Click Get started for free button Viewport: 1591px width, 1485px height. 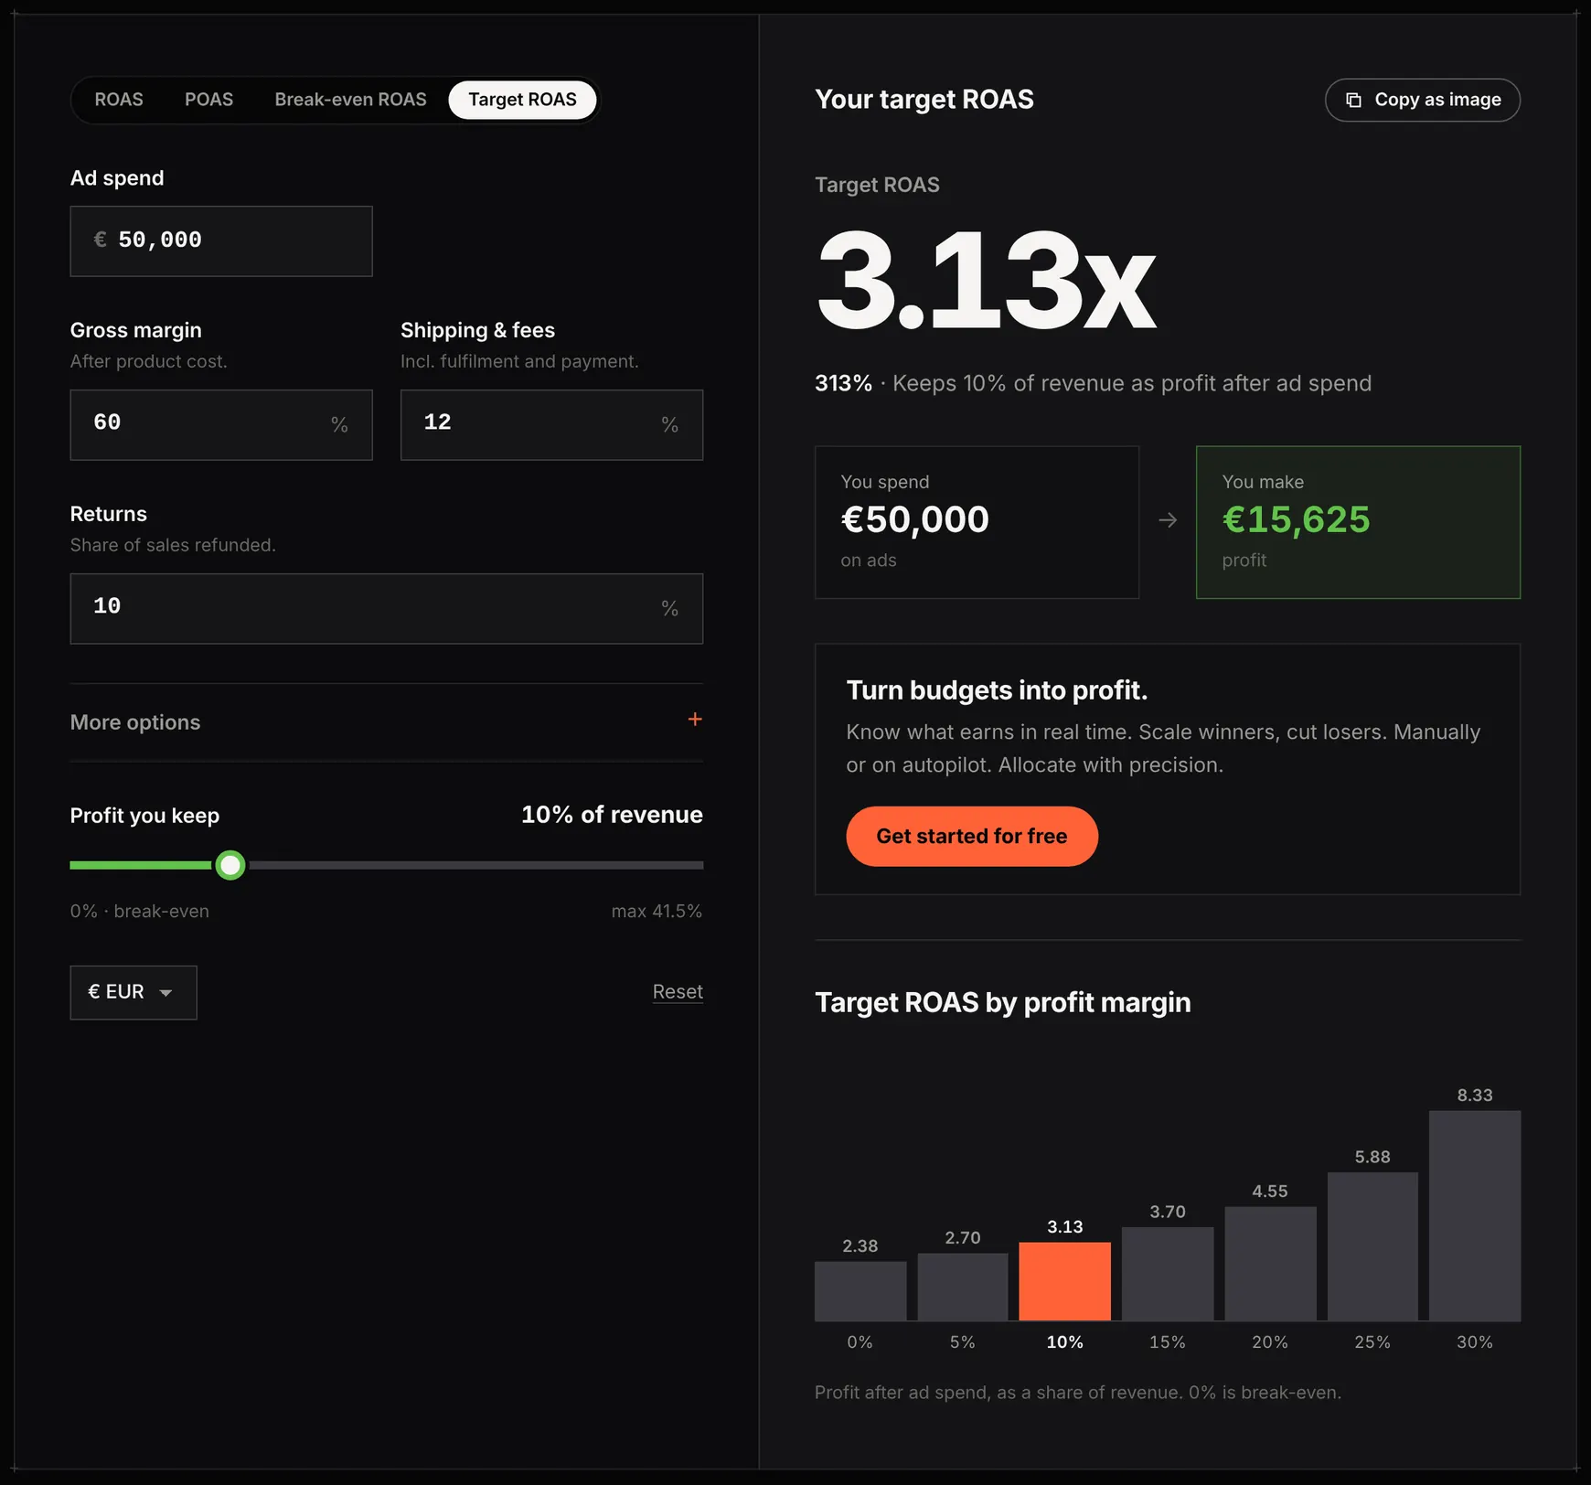(971, 836)
